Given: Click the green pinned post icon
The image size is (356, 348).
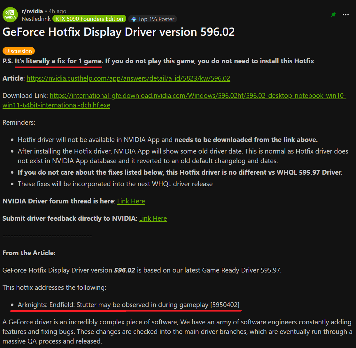Looking at the screenshot, I should [x=333, y=15].
